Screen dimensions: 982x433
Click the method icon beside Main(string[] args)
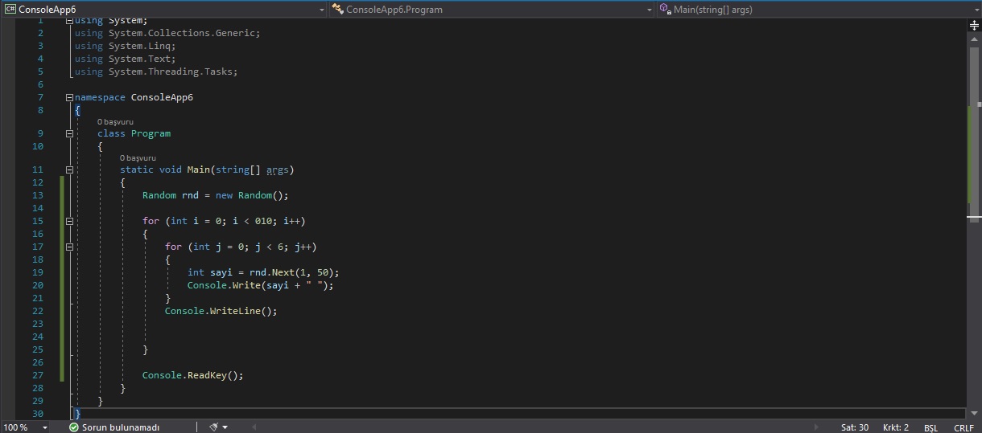coord(665,10)
